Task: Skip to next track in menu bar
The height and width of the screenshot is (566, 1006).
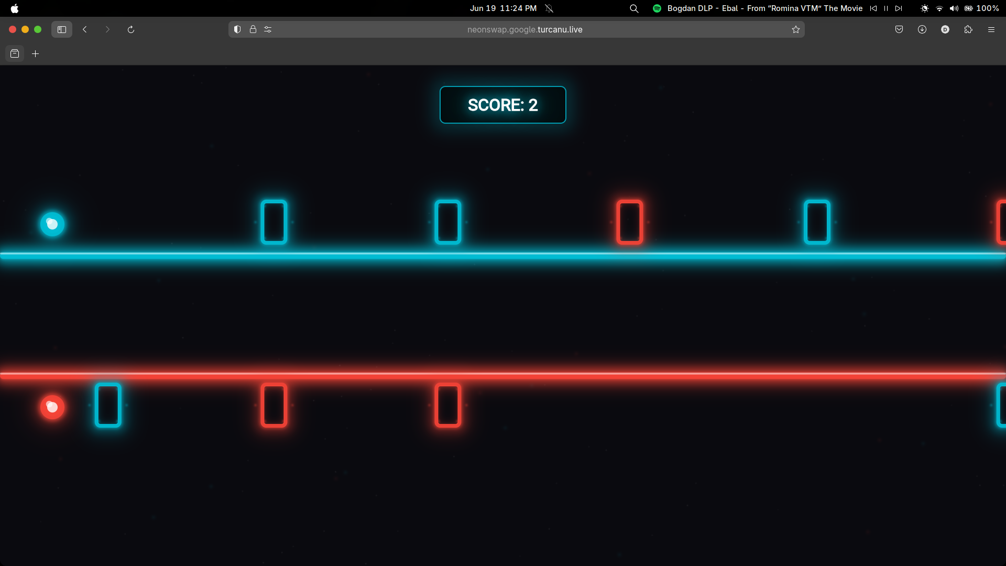Action: click(899, 8)
